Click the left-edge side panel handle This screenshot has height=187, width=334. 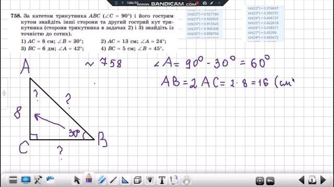pyautogui.click(x=4, y=94)
